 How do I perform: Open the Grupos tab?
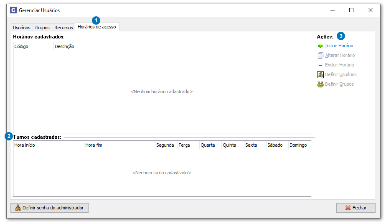(x=42, y=28)
